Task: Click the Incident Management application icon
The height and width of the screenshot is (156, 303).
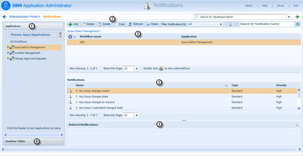Action: pyautogui.click(x=12, y=53)
